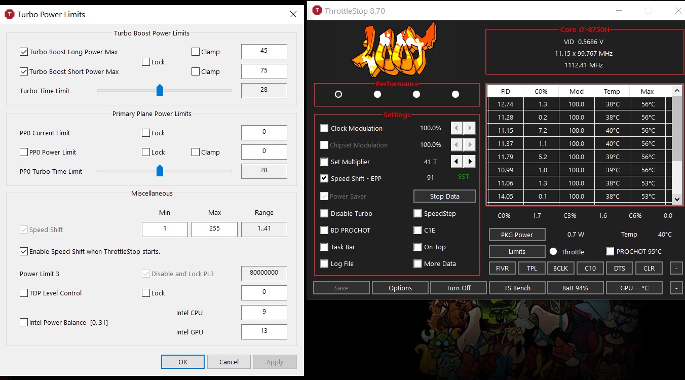
Task: Enable the SpeedStep checkbox
Action: pyautogui.click(x=417, y=213)
